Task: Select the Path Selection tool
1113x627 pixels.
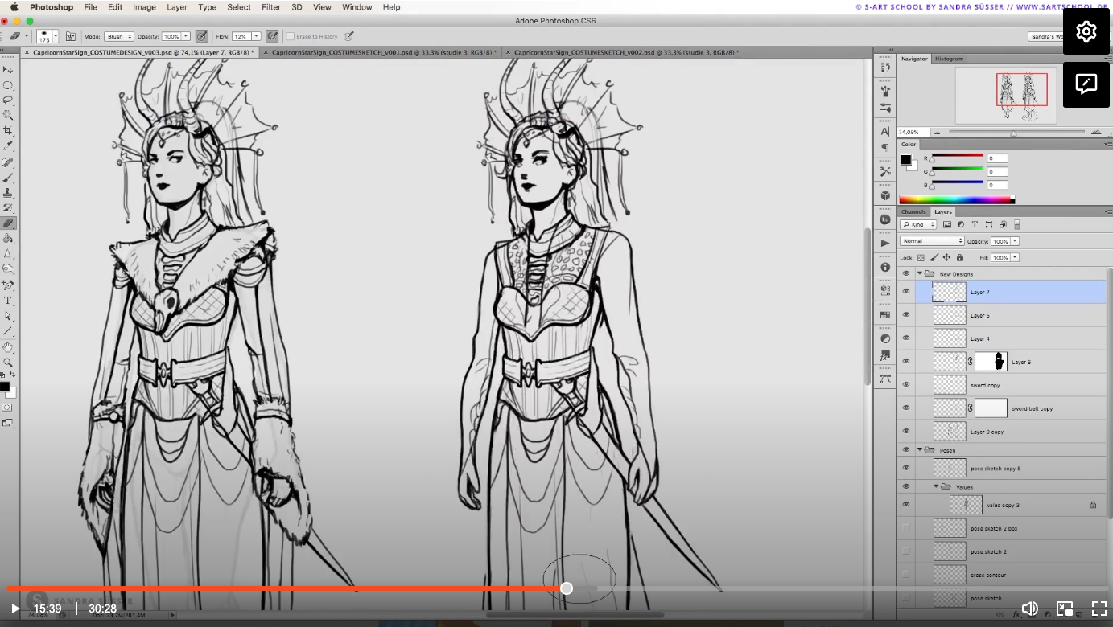Action: 8,316
